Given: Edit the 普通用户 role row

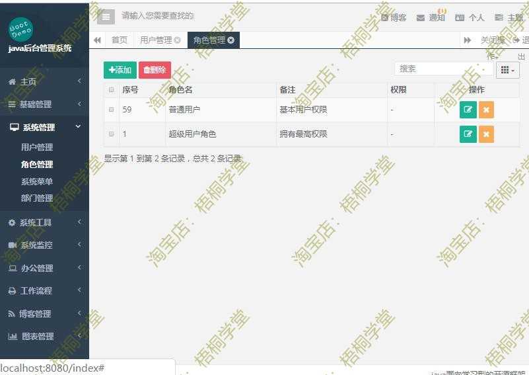Looking at the screenshot, I should [x=468, y=110].
